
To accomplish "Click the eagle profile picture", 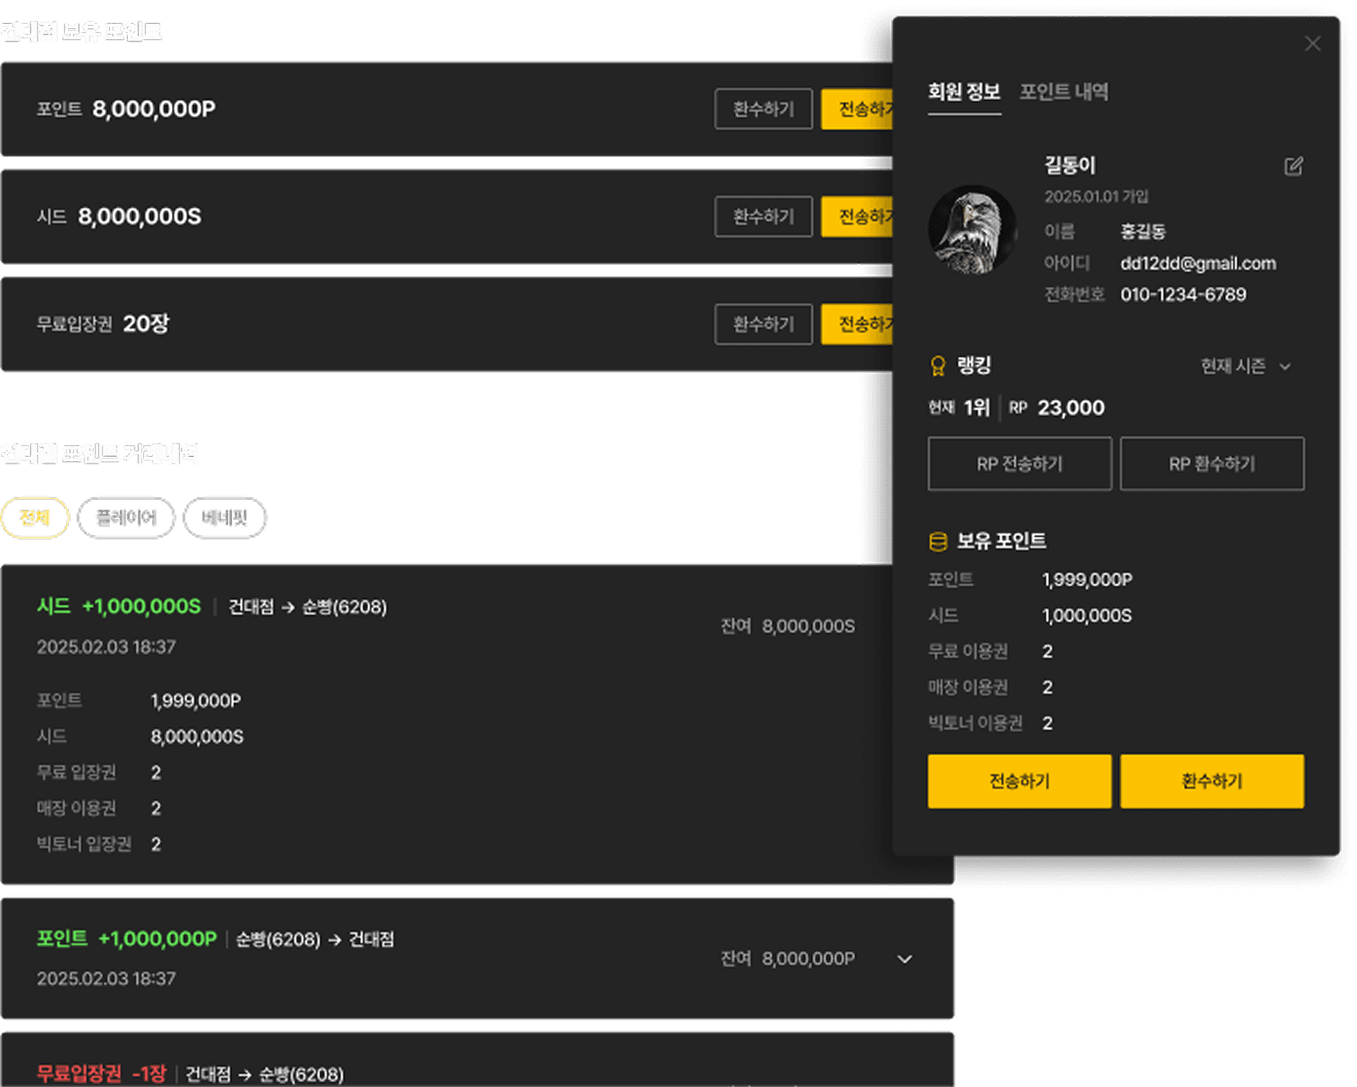I will tap(973, 230).
